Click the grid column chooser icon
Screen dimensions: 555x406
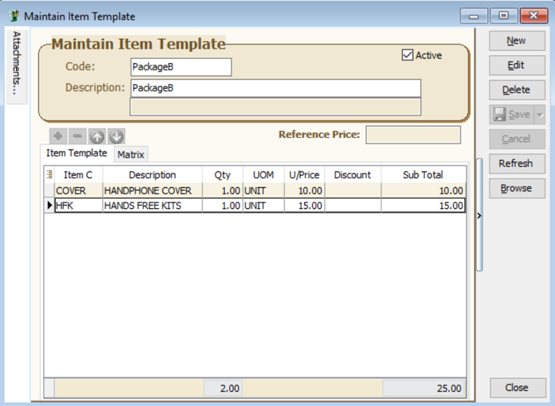(49, 174)
